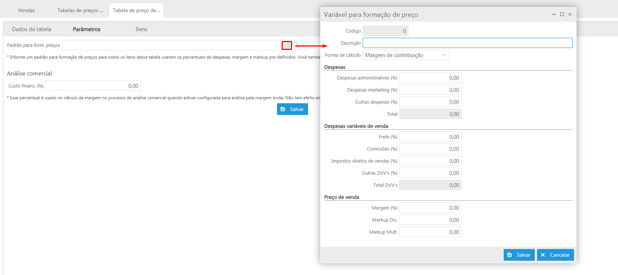
Task: Minimize the Variável para formação dialog
Action: (554, 14)
